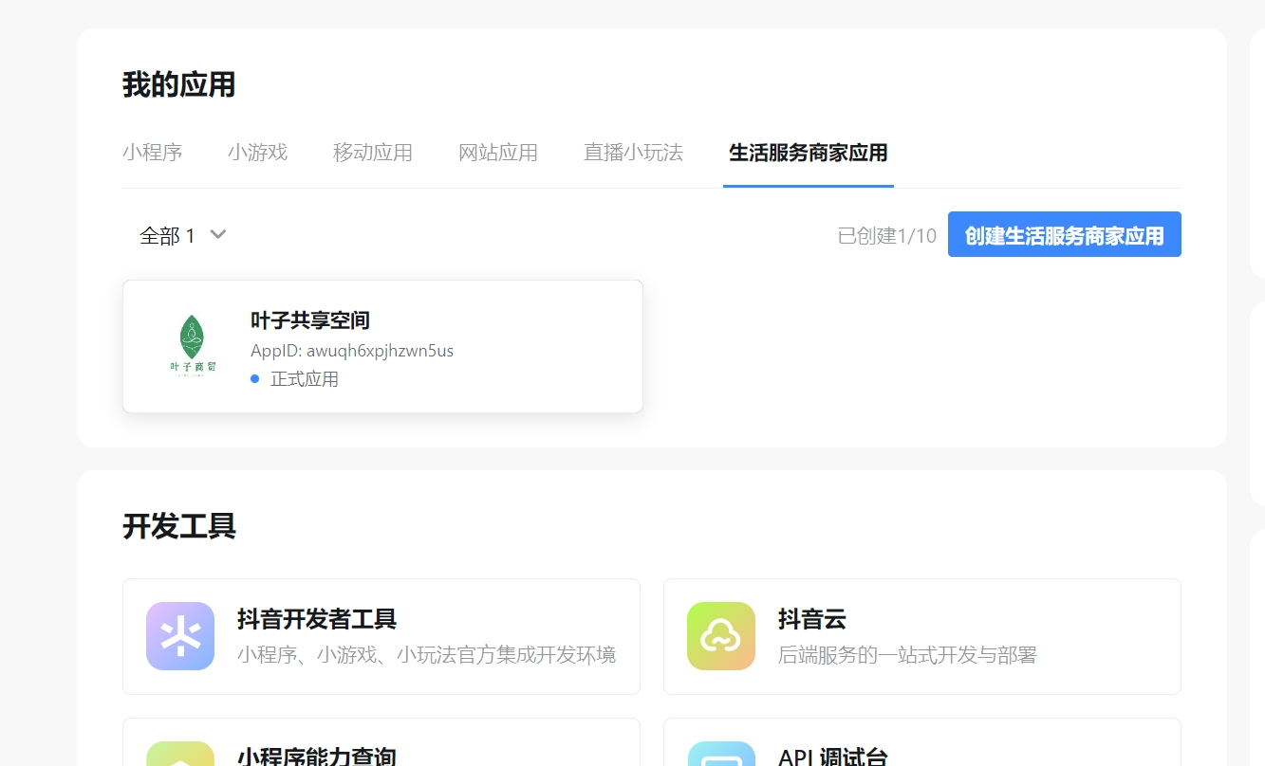This screenshot has width=1265, height=766.
Task: Click the 叶子共享空间 leaf logo
Action: coord(193,346)
